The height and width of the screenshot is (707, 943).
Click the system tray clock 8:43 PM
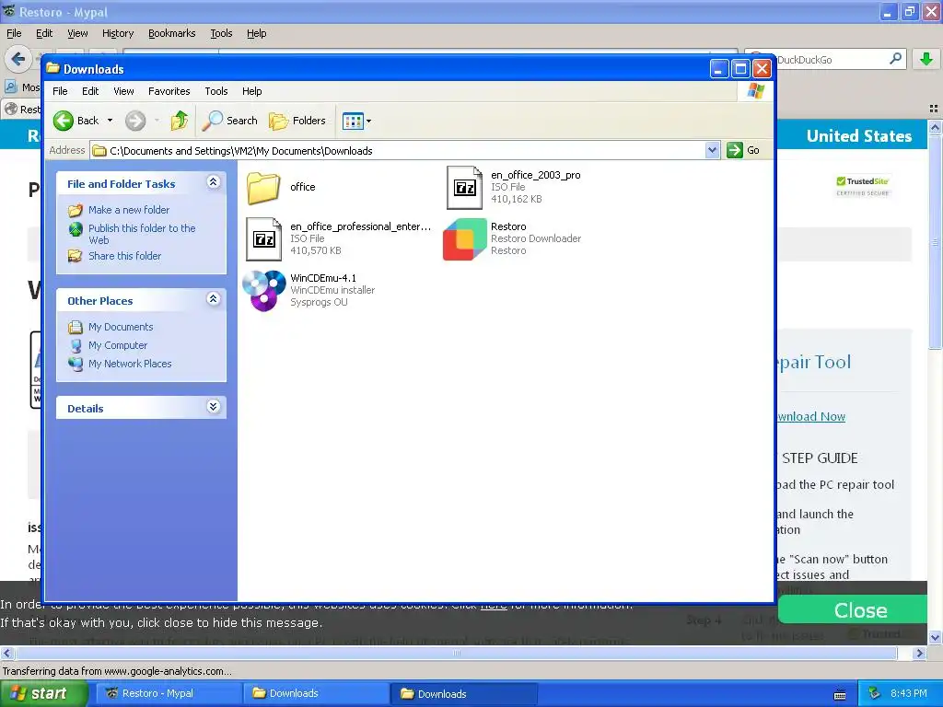pyautogui.click(x=909, y=694)
